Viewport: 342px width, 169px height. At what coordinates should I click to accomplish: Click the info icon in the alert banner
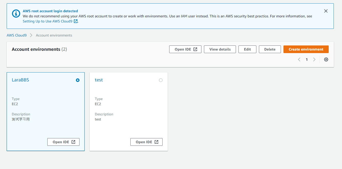(16, 14)
